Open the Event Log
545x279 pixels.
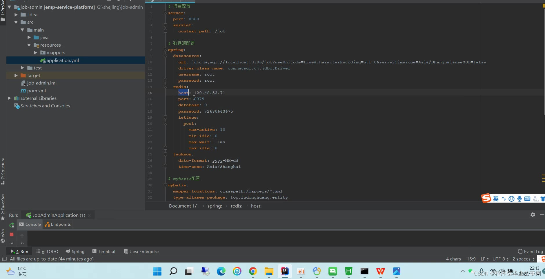pos(530,252)
